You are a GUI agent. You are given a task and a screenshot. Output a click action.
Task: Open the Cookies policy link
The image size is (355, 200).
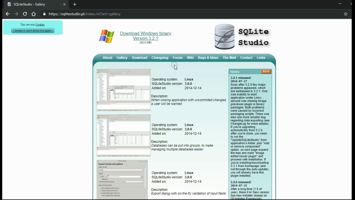pyautogui.click(x=40, y=25)
